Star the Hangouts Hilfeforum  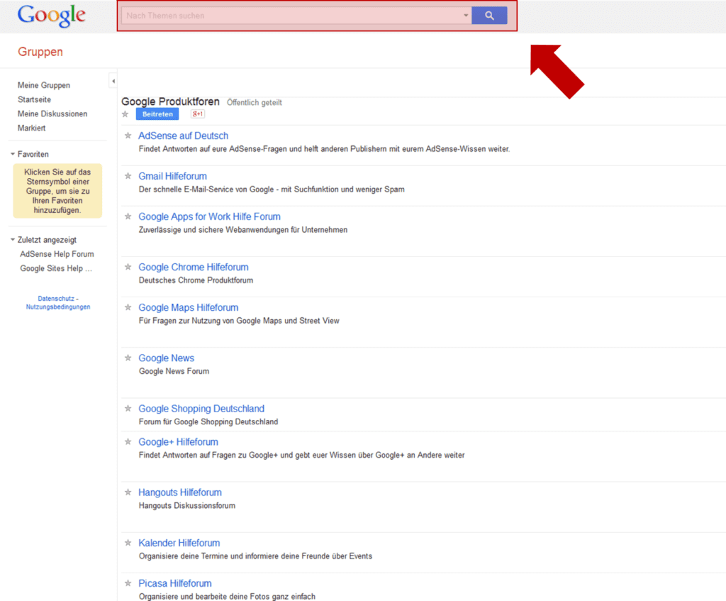click(128, 492)
